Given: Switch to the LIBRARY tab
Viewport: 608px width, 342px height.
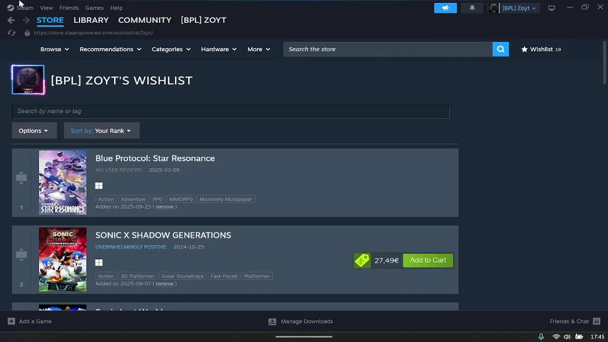Looking at the screenshot, I should pyautogui.click(x=91, y=20).
